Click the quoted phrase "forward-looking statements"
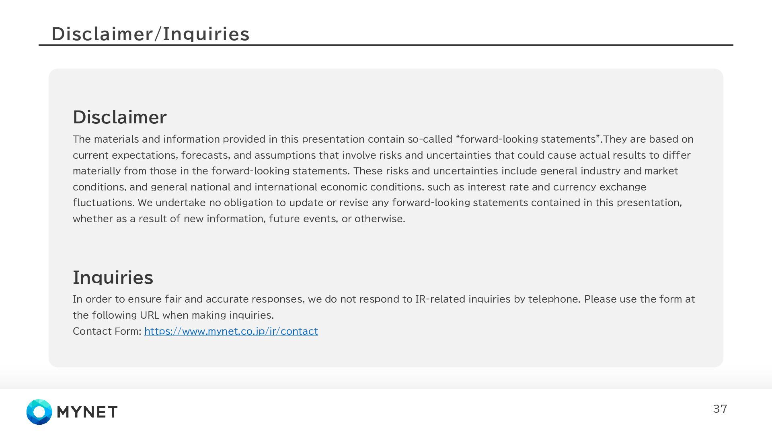Image resolution: width=772 pixels, height=434 pixels. click(528, 139)
